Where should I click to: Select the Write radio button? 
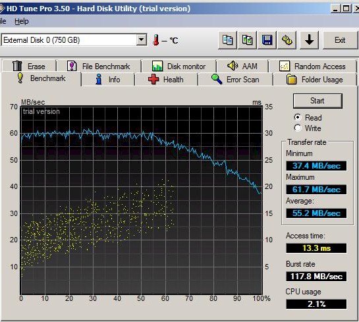[x=298, y=128]
